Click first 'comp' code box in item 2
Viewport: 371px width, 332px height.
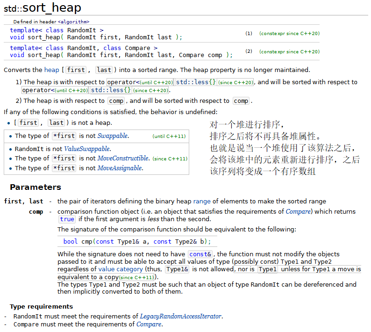point(116,101)
